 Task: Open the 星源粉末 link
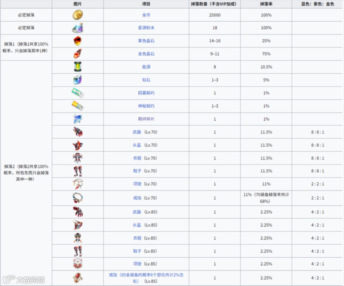[146, 28]
